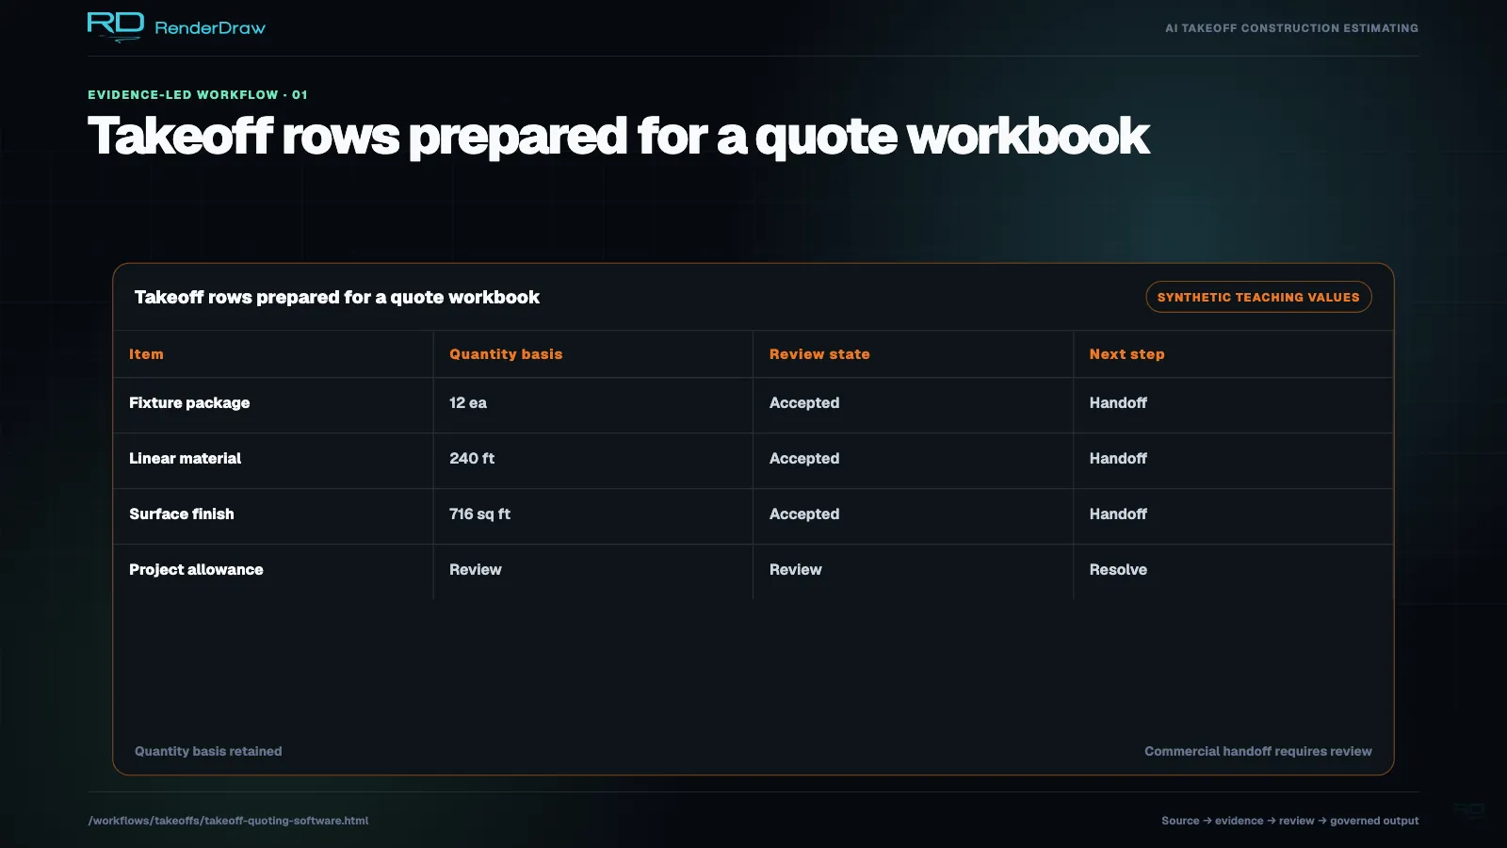Click Review in the Review state column
This screenshot has height=848, width=1507.
point(796,570)
